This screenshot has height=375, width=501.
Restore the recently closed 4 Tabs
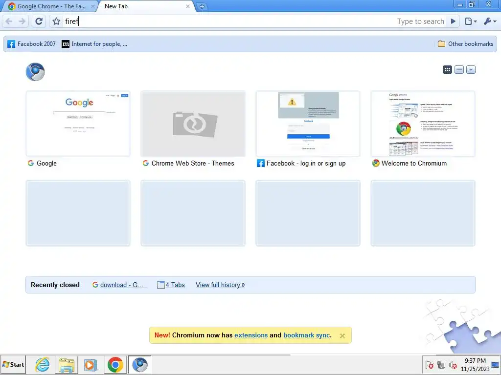pos(171,285)
